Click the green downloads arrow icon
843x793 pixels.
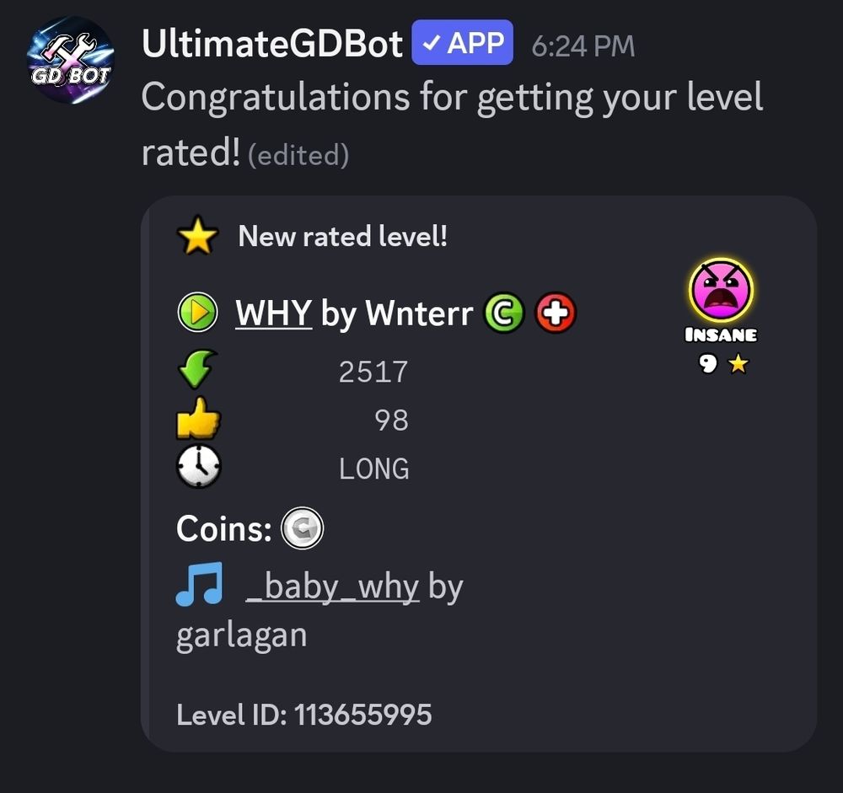pos(197,369)
